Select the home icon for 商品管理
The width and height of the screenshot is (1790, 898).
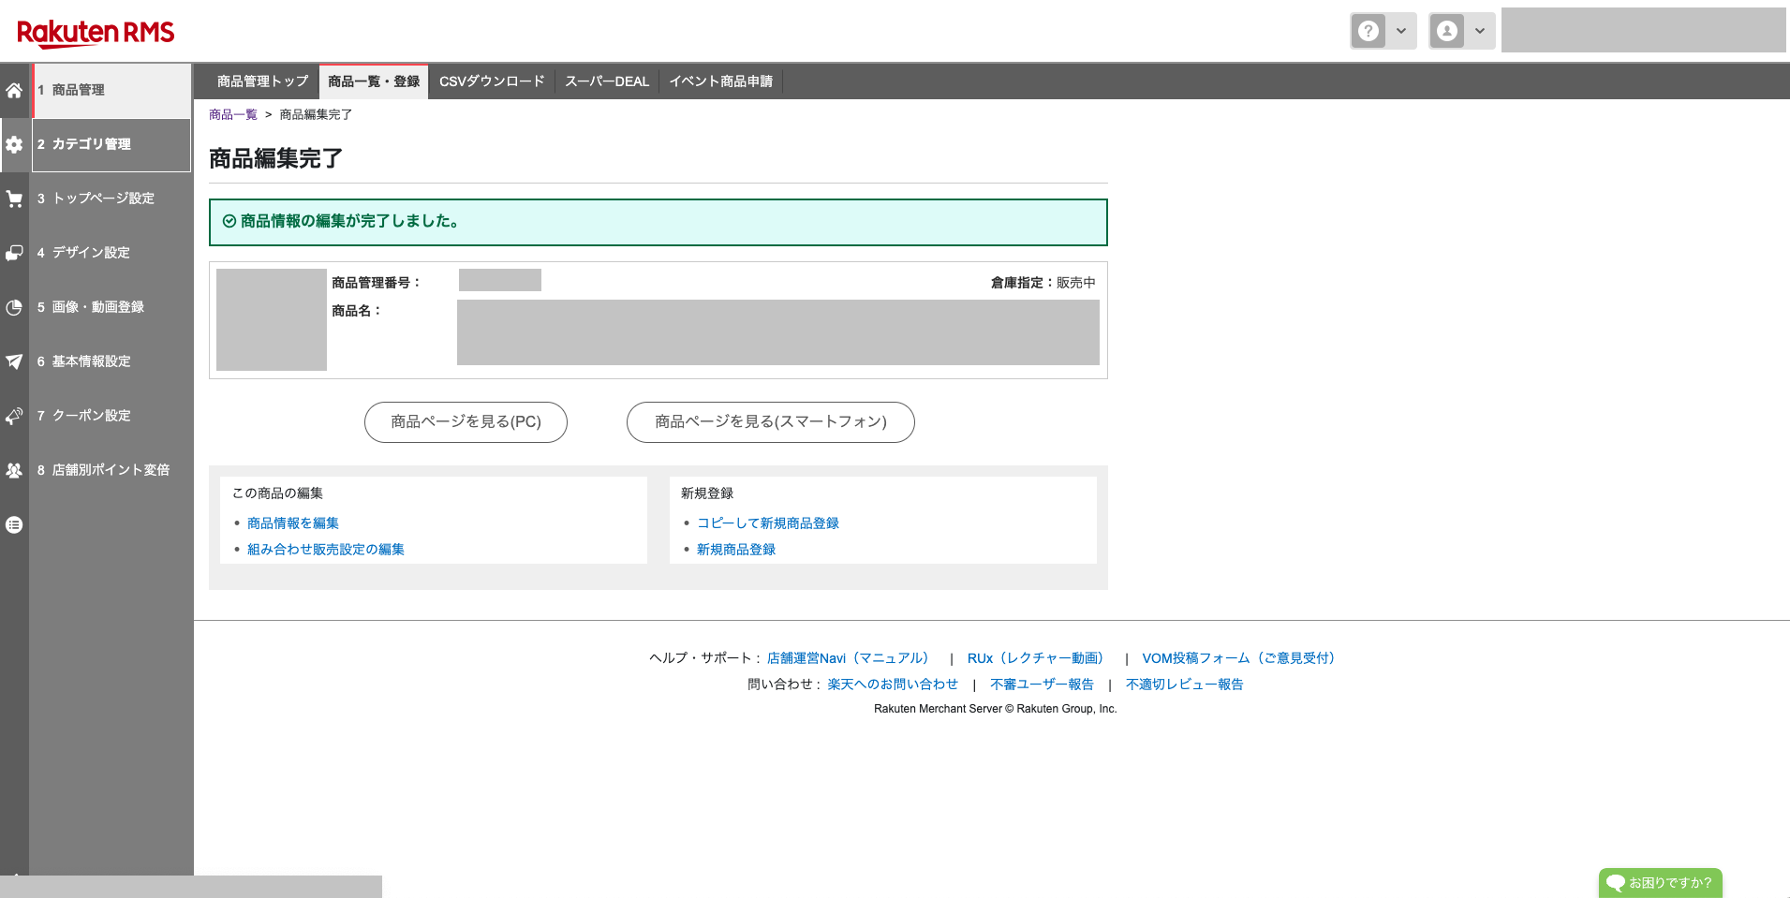pos(14,91)
